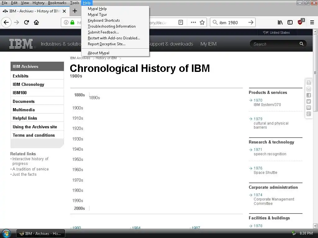
Task: Open About Mypal
Action: [115, 53]
